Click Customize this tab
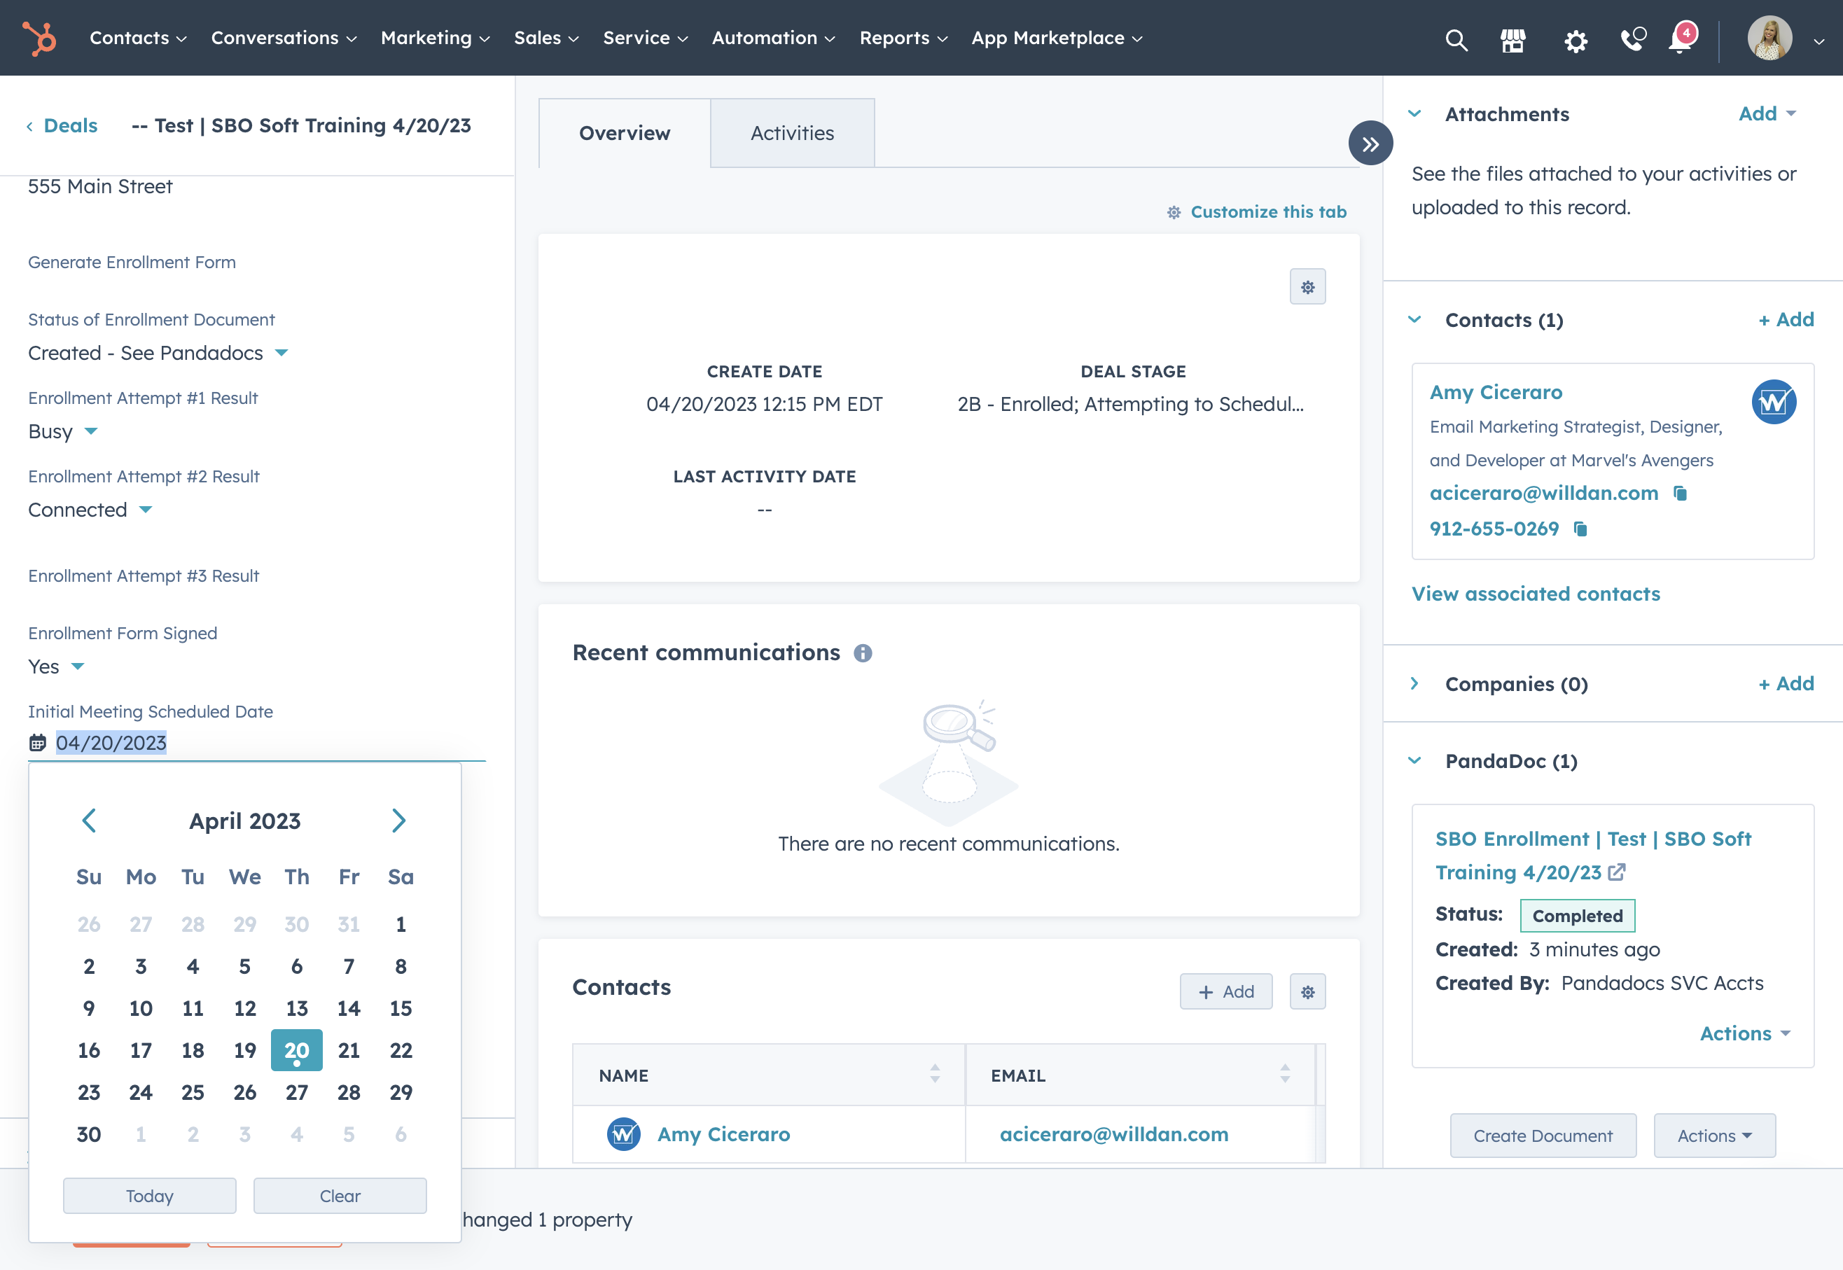The width and height of the screenshot is (1843, 1270). (1256, 211)
